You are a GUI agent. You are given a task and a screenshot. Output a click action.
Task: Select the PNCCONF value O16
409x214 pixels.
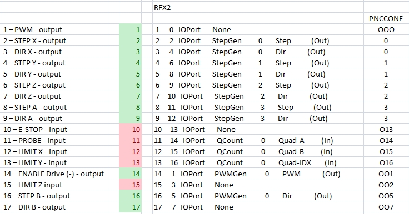point(386,162)
